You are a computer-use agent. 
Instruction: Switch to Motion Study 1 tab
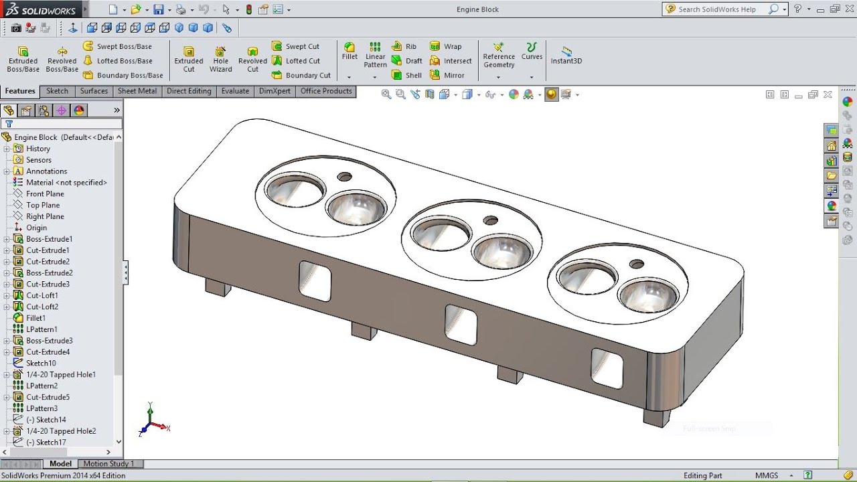click(108, 463)
